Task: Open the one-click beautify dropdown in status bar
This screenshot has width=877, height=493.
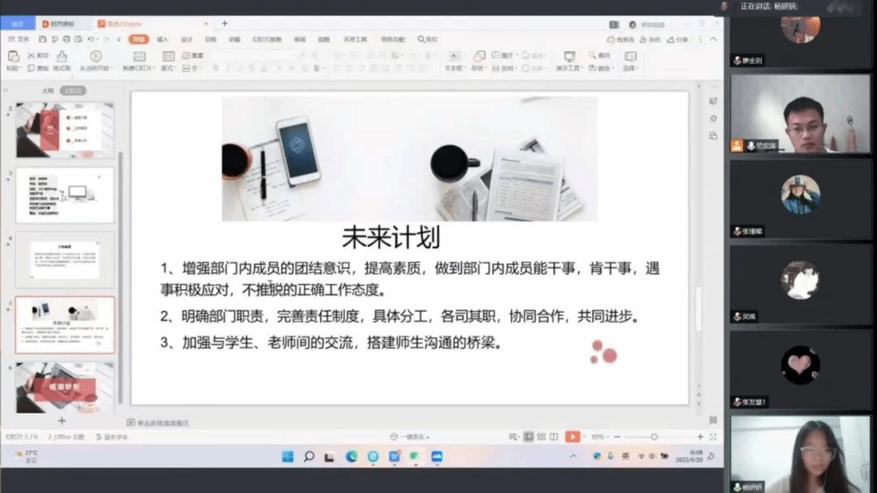Action: point(411,437)
